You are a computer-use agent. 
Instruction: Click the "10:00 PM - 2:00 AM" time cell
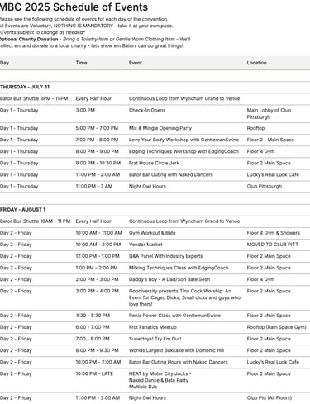98,362
